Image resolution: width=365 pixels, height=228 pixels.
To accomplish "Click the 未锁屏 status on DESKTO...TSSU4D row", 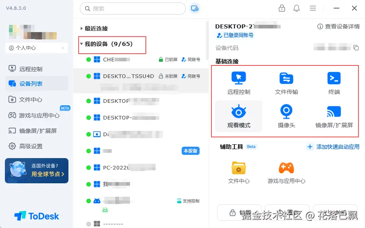I will click(x=168, y=76).
